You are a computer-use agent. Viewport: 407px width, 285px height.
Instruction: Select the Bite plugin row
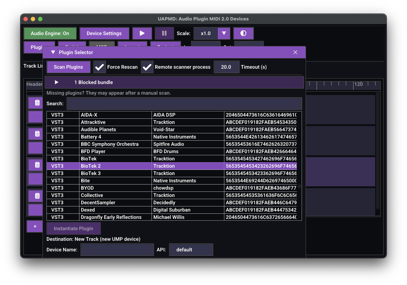pos(172,180)
